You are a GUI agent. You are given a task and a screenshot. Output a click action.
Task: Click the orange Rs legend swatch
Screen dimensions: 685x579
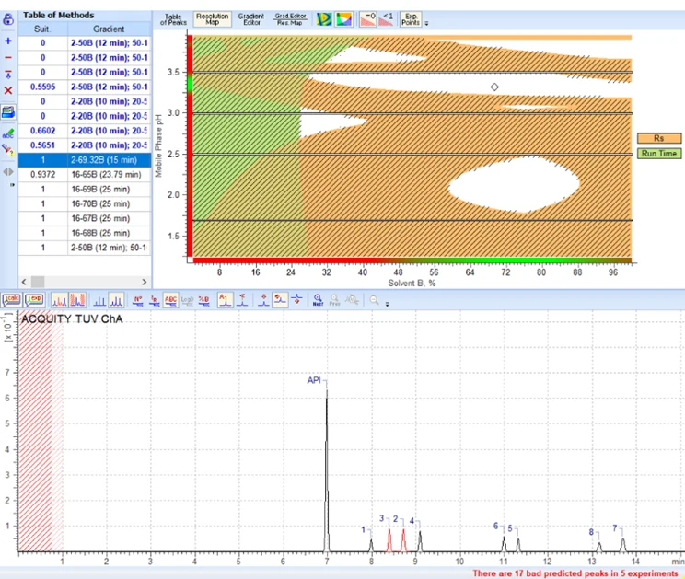coord(659,138)
